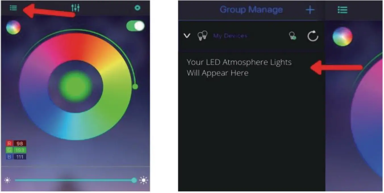Tap the small color wheel icon in left screen
Screen dimensions: 384x193
13,28
